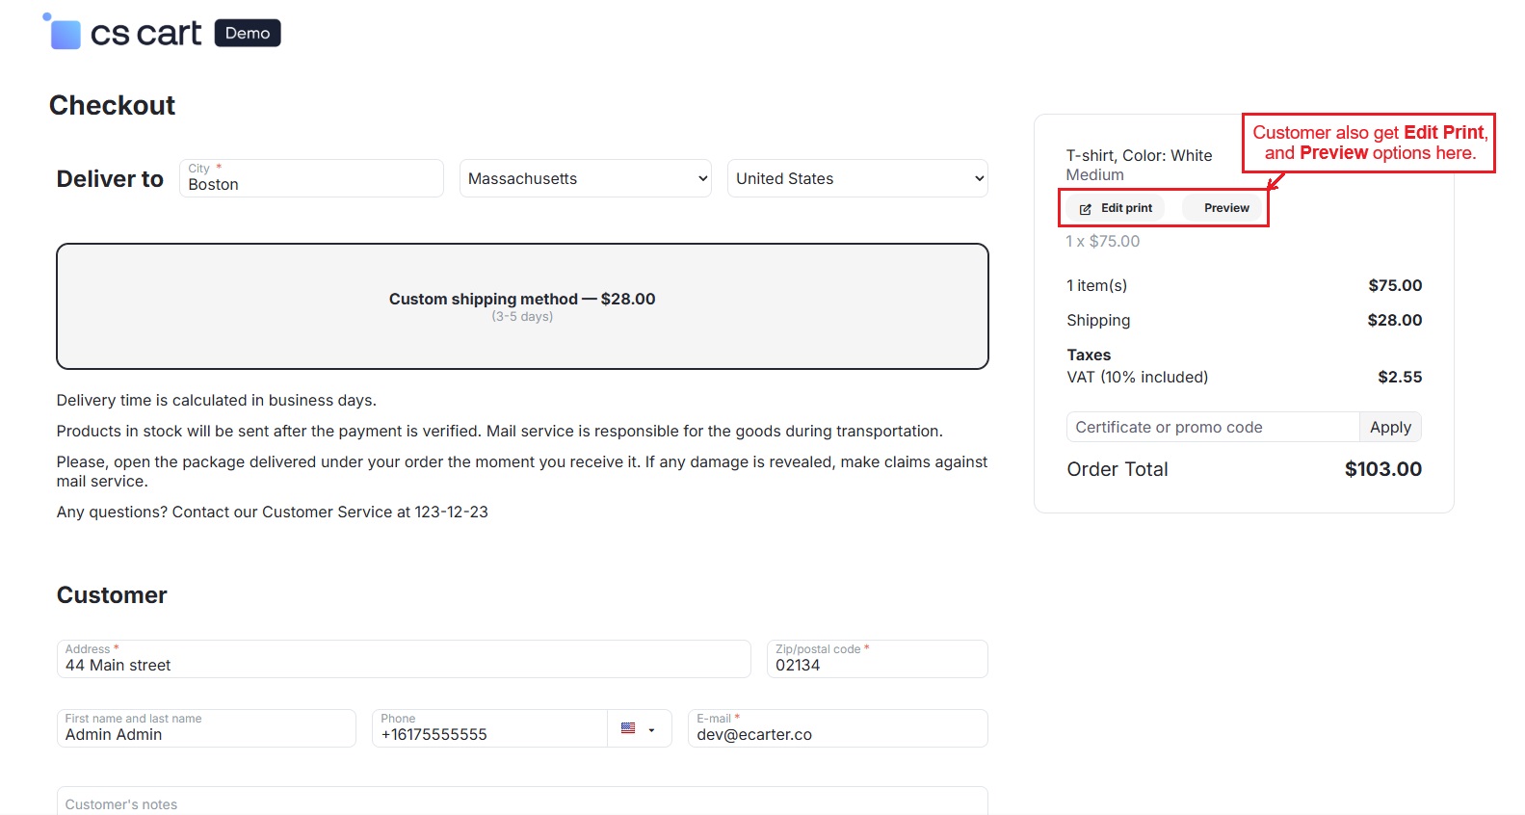This screenshot has height=815, width=1525.
Task: Select the Custom shipping method option
Action: pos(522,306)
